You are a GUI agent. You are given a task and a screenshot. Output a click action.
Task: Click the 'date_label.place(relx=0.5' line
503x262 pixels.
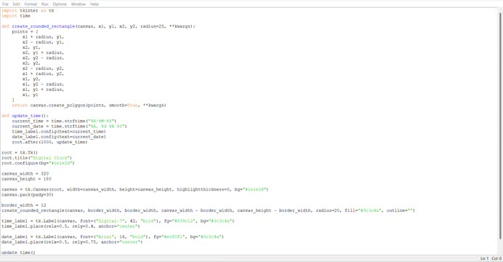pos(72,242)
